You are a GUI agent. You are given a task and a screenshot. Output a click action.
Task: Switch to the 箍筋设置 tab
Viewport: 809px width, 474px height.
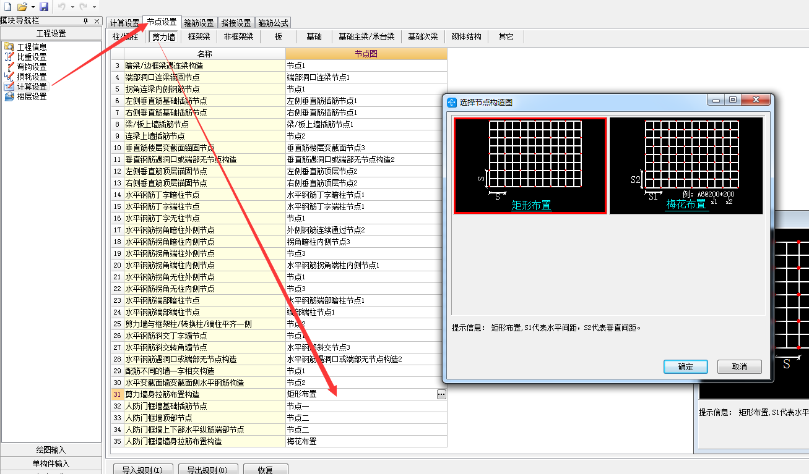coord(199,23)
